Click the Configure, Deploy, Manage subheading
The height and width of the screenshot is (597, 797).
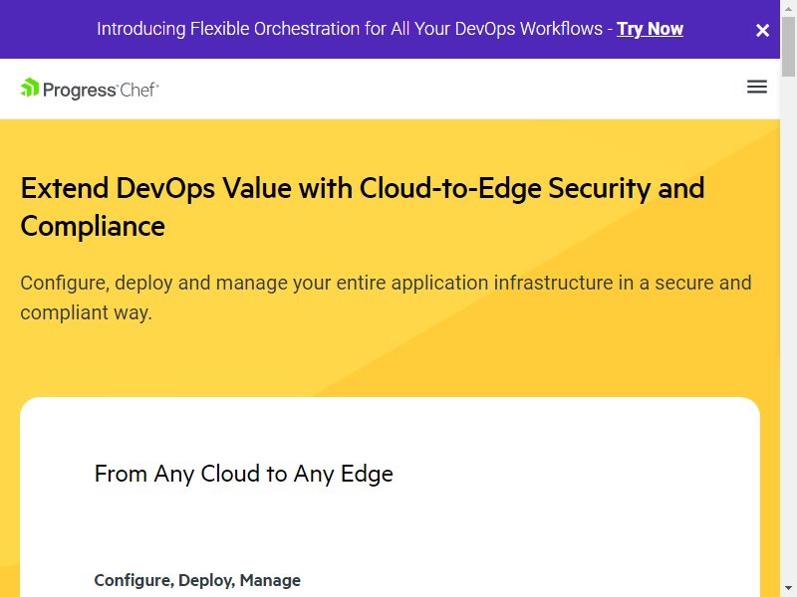[x=197, y=580]
